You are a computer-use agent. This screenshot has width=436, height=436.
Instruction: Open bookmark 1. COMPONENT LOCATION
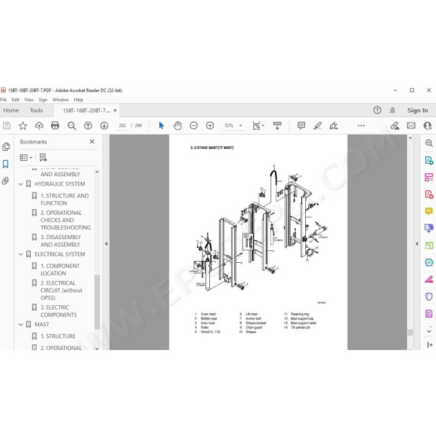tap(60, 270)
